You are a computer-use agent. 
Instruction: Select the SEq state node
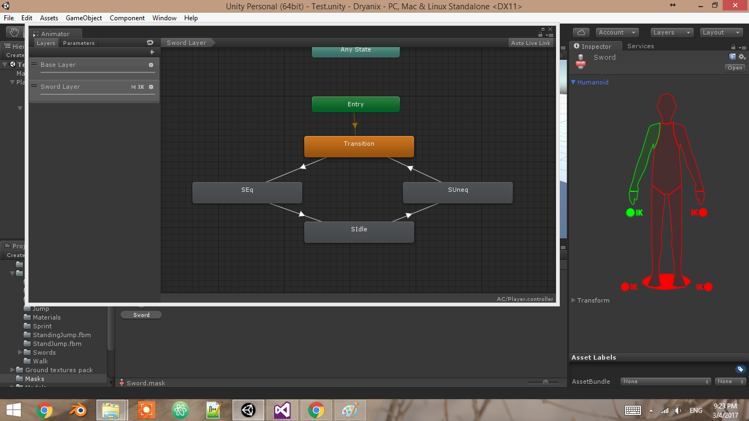(247, 192)
